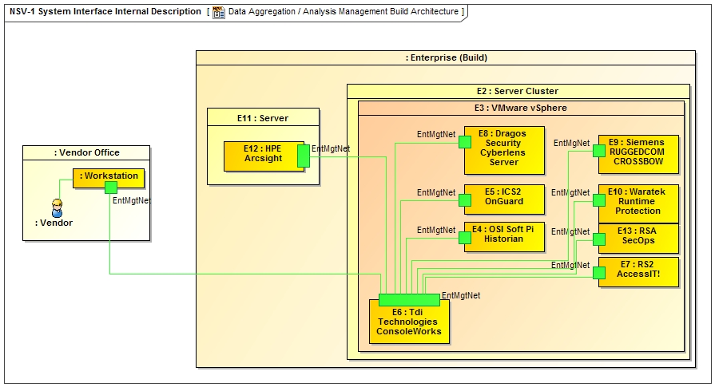Click EntMgtNet label next to OSI Soft Pi port

click(436, 230)
